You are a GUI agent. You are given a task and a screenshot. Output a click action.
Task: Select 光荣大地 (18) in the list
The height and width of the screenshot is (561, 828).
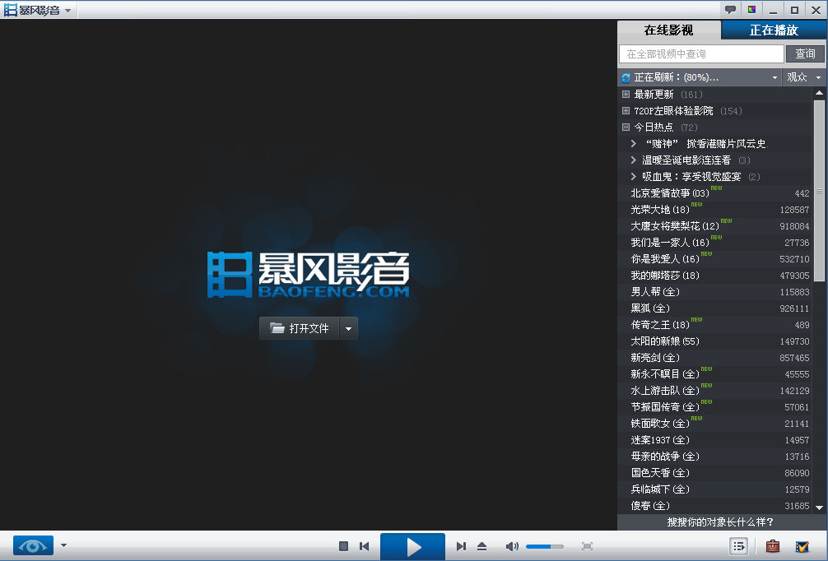coord(715,210)
